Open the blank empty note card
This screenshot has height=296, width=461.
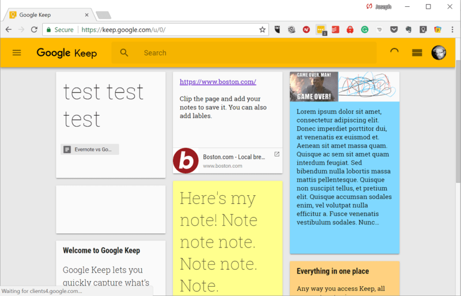coord(111,209)
